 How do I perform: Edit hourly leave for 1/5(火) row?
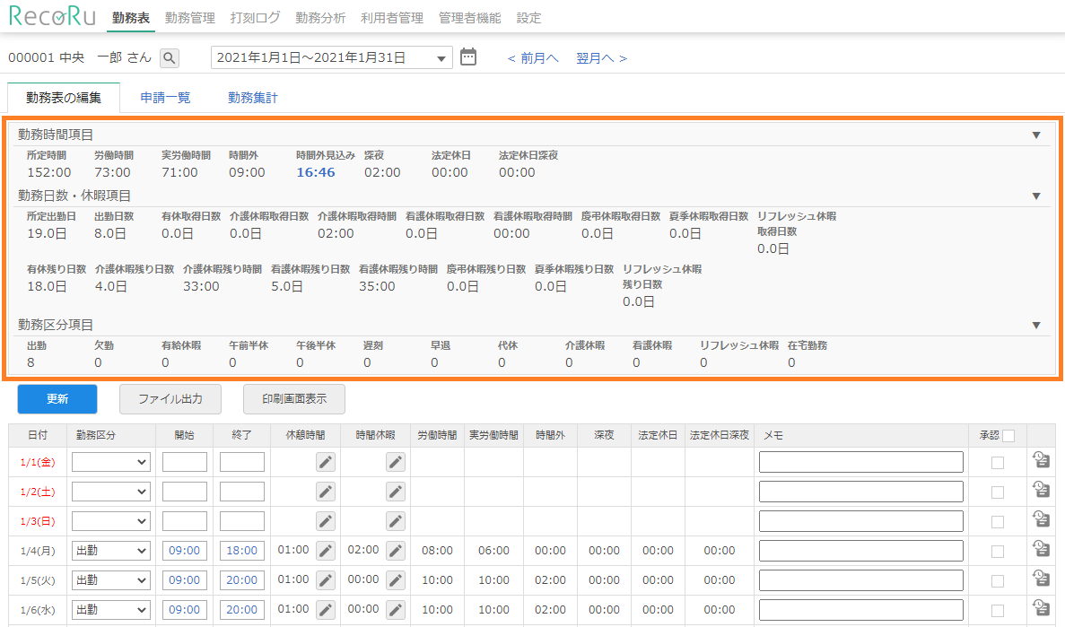tap(396, 581)
